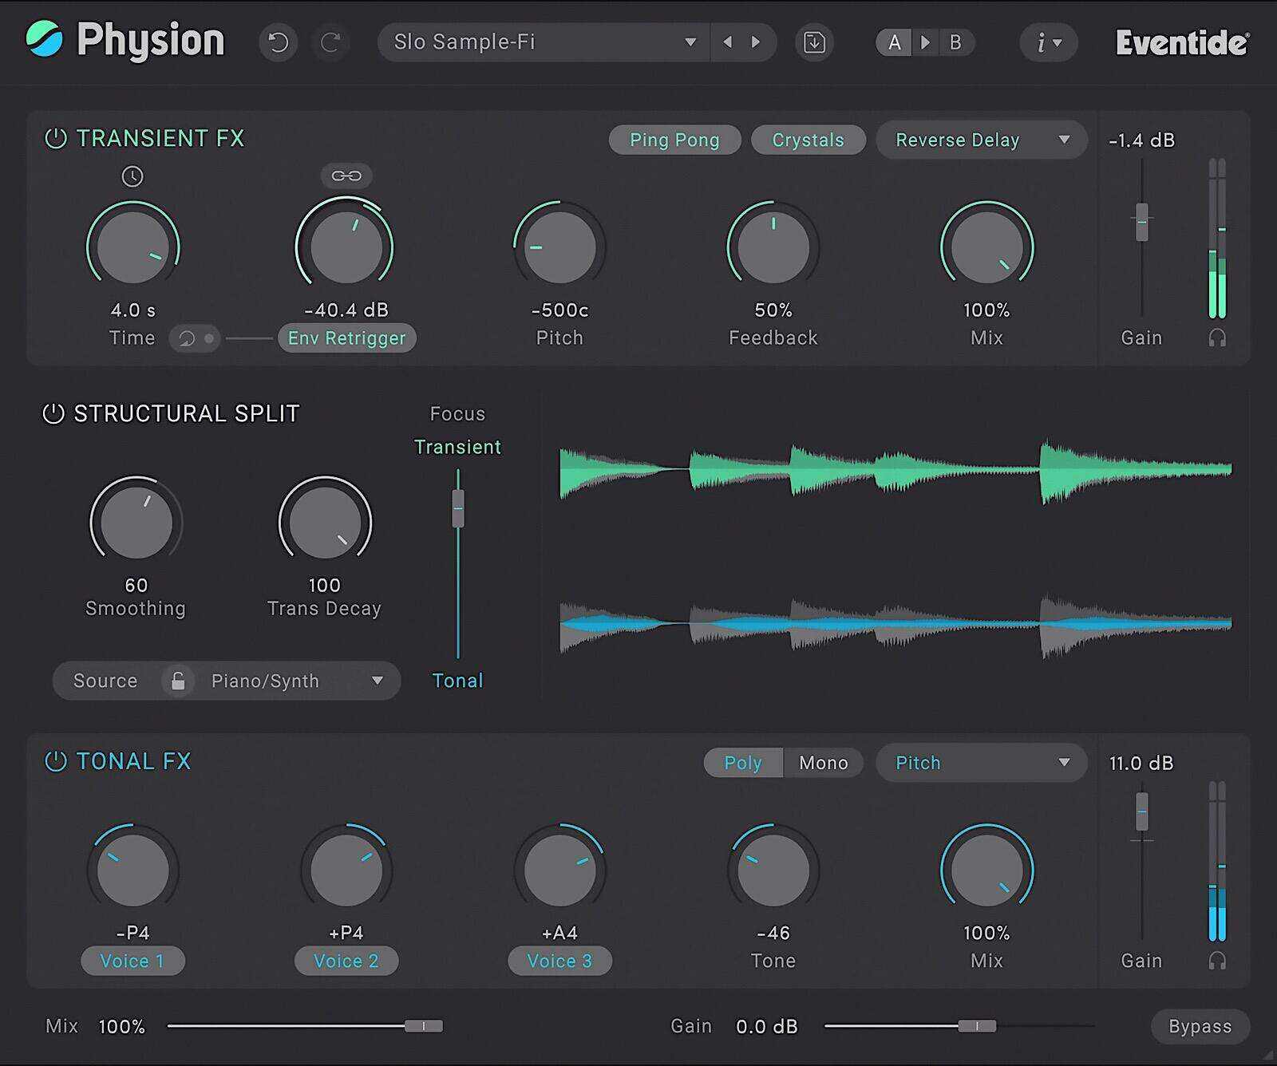Click the link icon above threshold knob
1277x1066 pixels.
coord(346,176)
